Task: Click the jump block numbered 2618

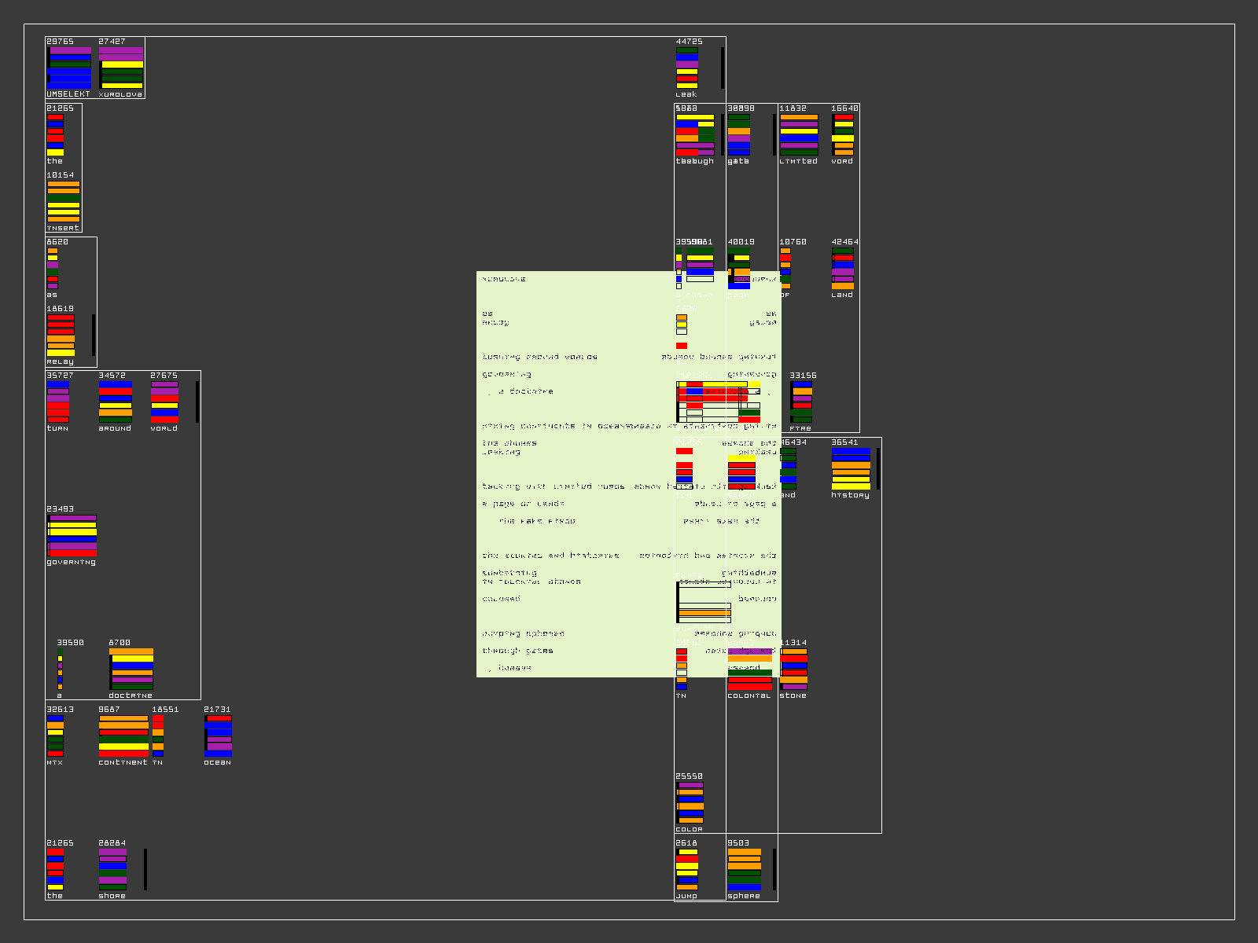Action: [x=687, y=869]
